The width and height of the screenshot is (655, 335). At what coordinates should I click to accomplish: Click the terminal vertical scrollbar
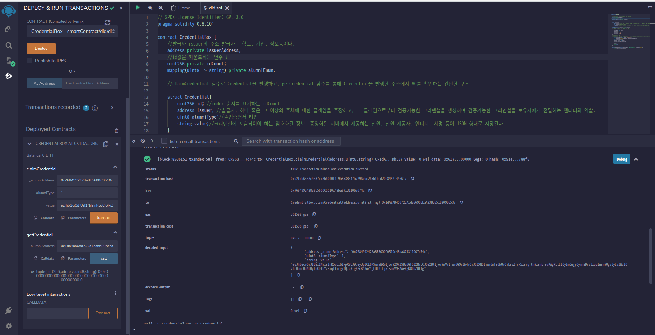point(650,256)
